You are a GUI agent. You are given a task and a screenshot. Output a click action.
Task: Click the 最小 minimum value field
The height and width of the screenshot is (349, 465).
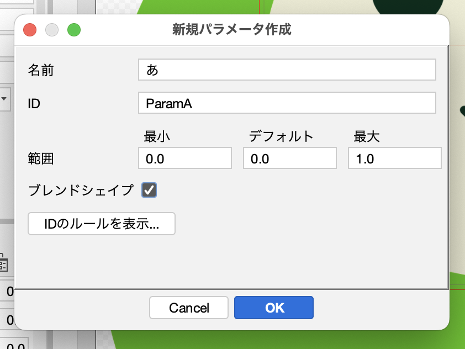pos(185,158)
